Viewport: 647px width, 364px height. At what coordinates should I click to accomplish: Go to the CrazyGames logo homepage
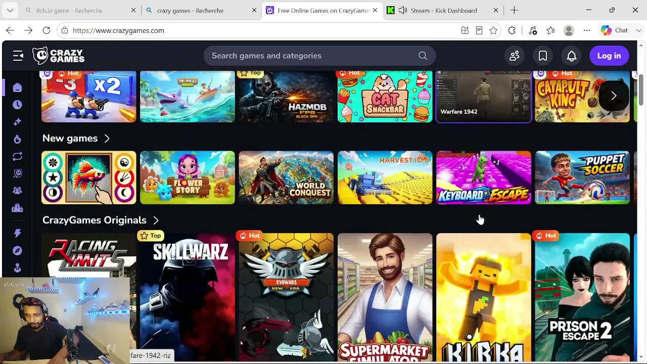tap(59, 56)
